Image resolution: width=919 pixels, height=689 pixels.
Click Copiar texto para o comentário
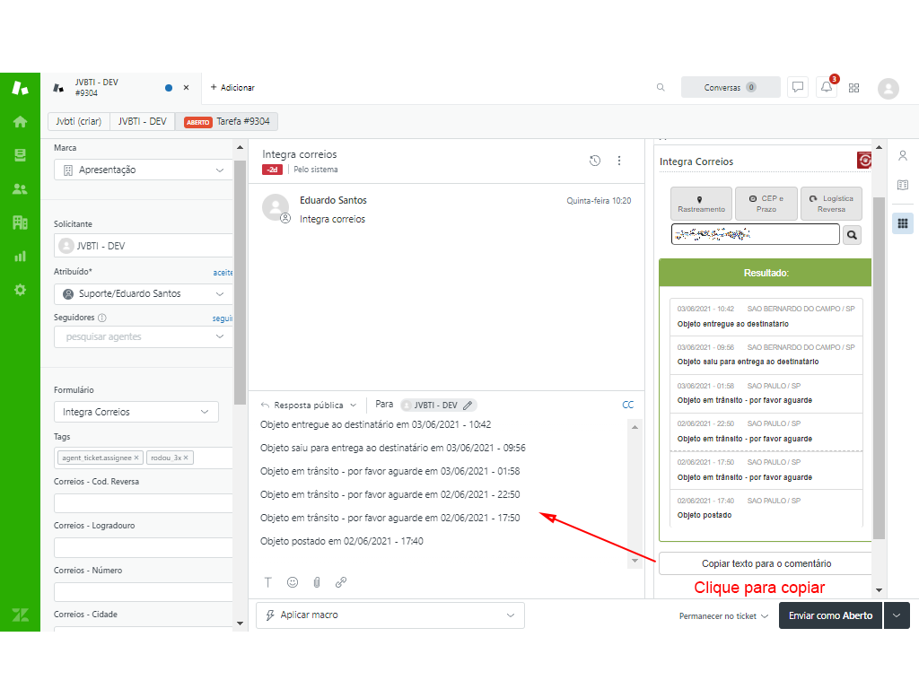pos(766,563)
